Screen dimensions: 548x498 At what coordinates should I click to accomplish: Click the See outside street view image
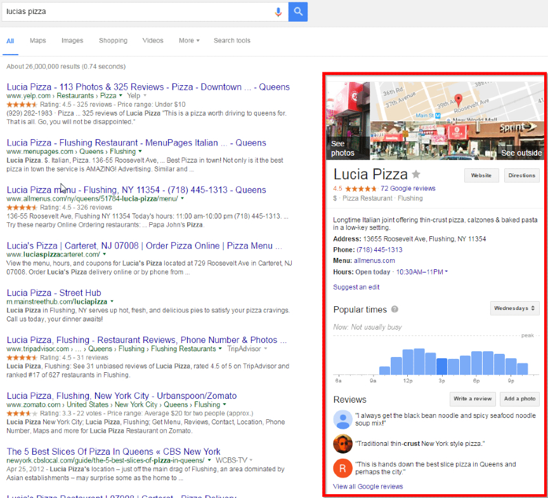tap(457, 140)
